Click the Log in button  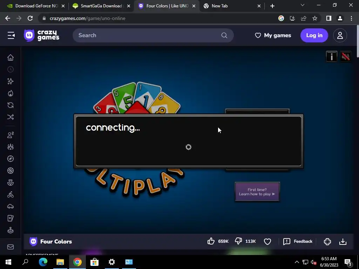[x=314, y=35]
